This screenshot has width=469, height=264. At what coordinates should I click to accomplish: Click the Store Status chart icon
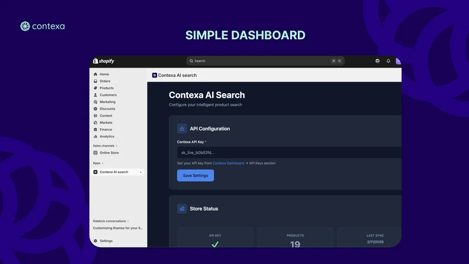[x=182, y=209]
